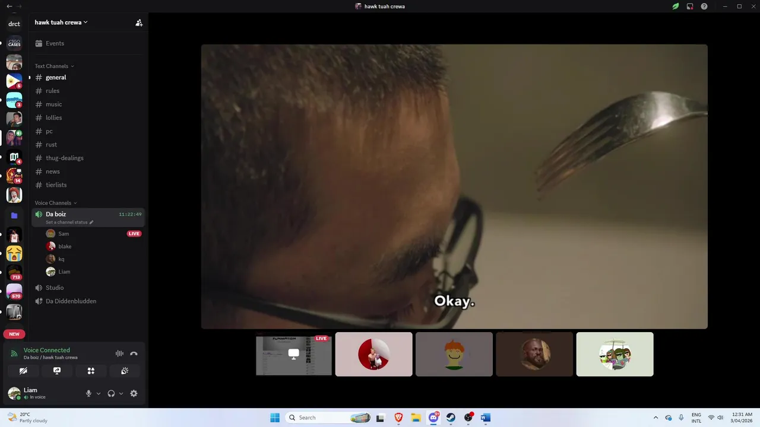
Task: Select the bearded man participant tile
Action: click(x=534, y=354)
